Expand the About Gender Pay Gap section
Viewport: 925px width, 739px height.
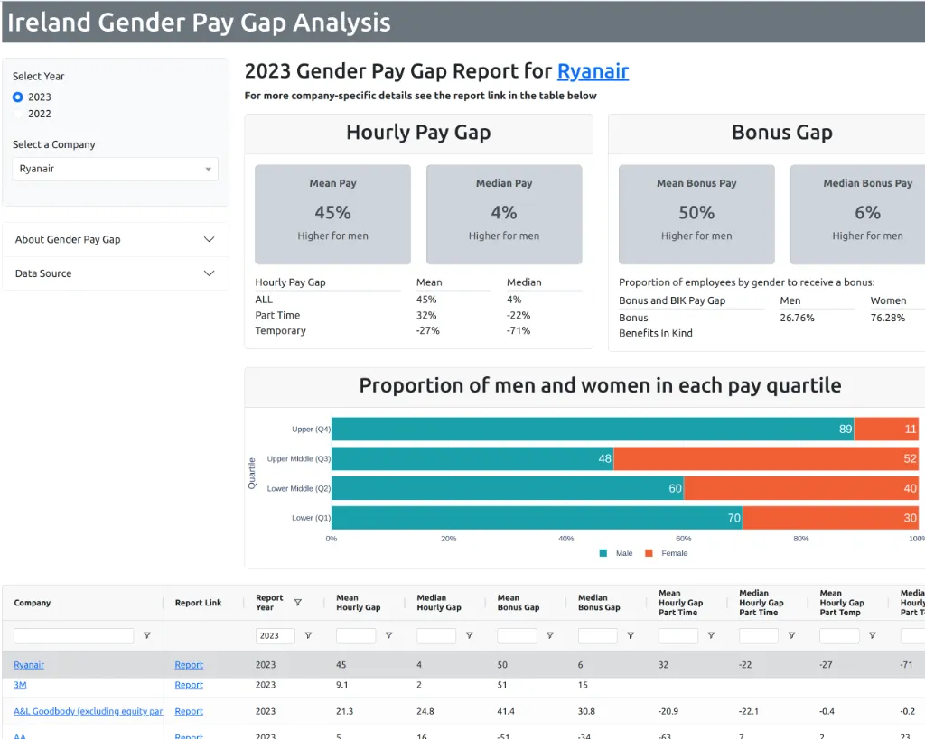tap(116, 239)
